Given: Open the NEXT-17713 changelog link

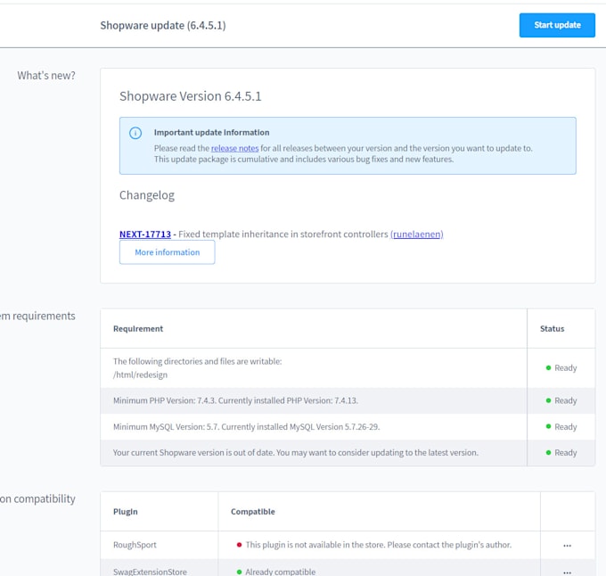Looking at the screenshot, I should pos(145,235).
